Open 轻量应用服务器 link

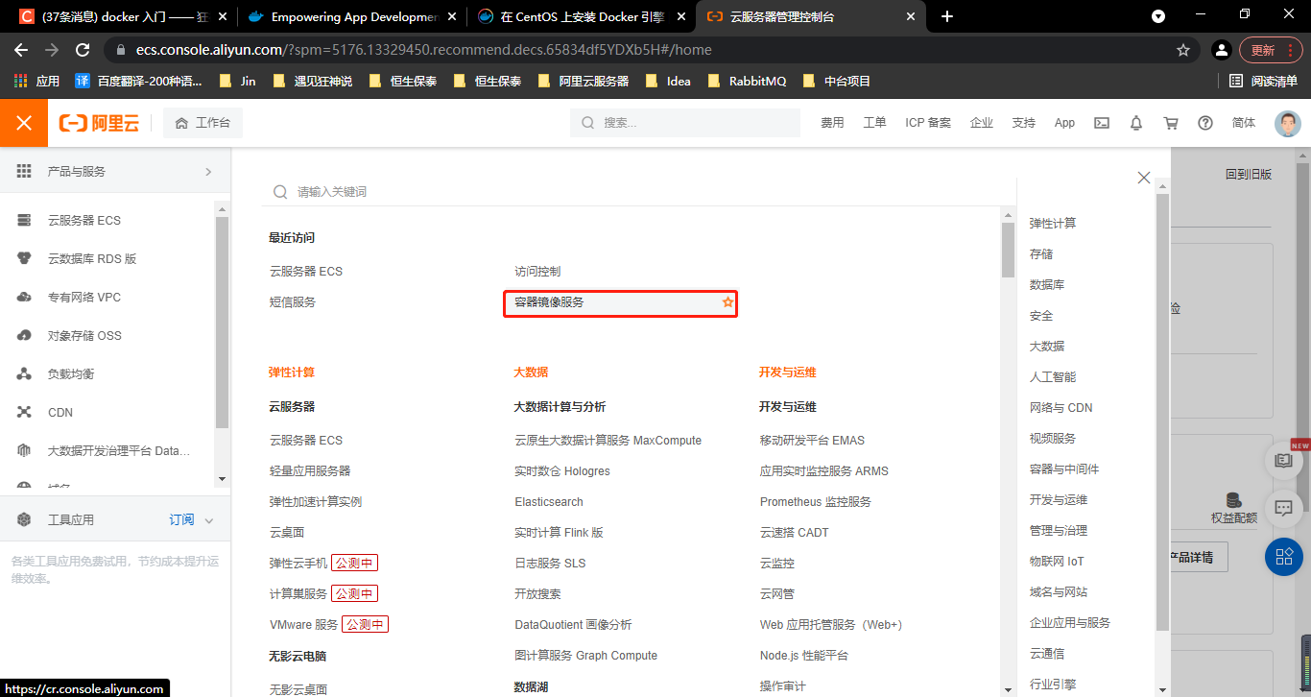click(x=310, y=470)
